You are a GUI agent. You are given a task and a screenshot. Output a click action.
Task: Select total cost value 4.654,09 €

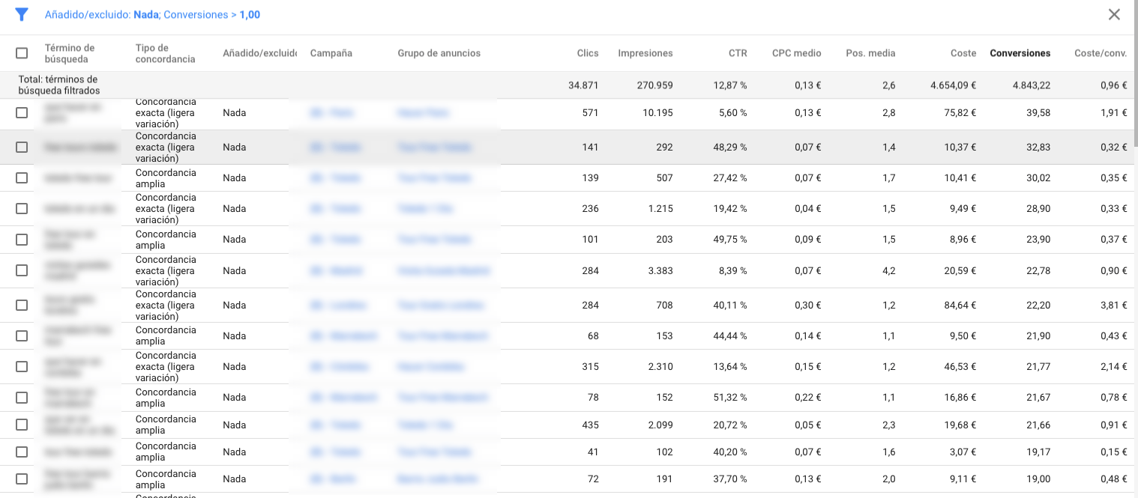pos(953,85)
